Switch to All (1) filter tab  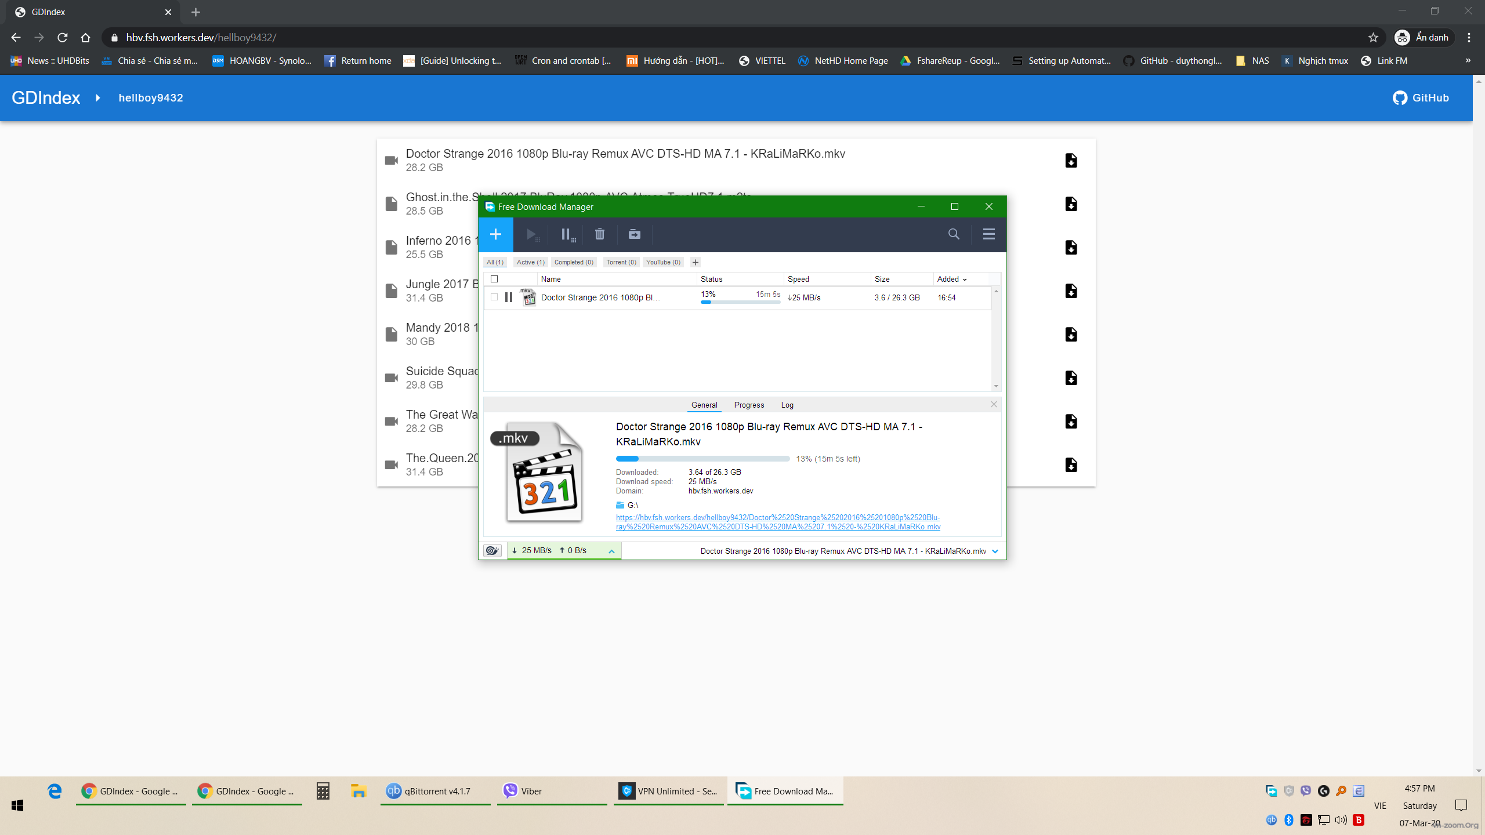pos(495,262)
